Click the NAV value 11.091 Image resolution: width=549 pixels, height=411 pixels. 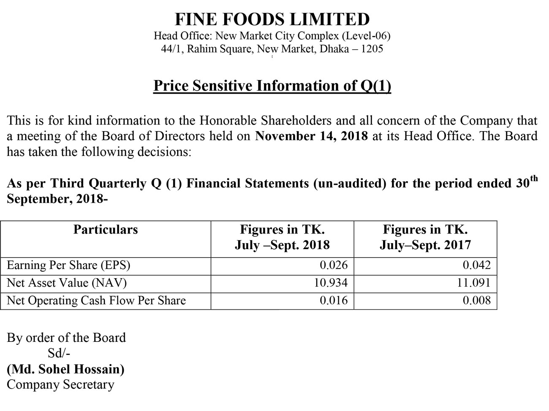tap(474, 283)
